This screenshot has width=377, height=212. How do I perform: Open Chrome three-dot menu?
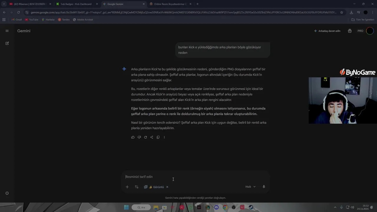coord(373,12)
